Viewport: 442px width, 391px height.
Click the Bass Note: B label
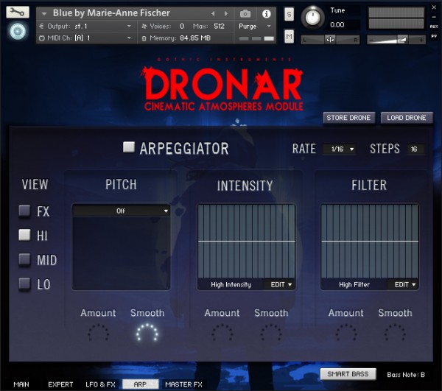click(x=406, y=375)
